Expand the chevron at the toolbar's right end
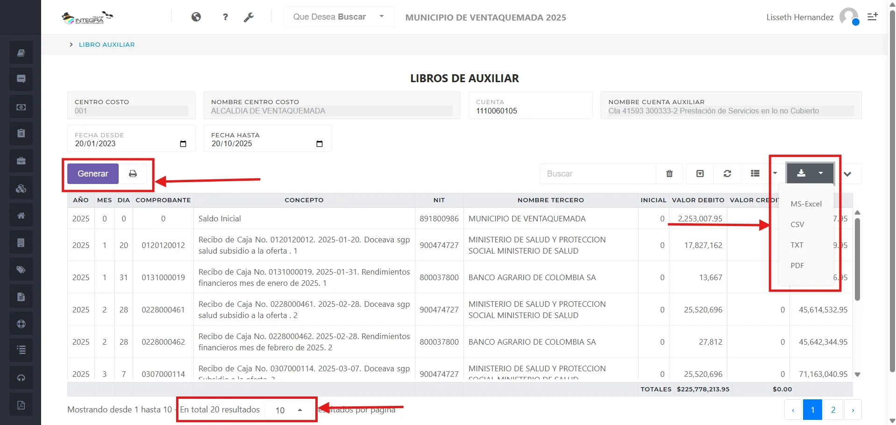Screen dimensions: 896x425 (x=848, y=173)
